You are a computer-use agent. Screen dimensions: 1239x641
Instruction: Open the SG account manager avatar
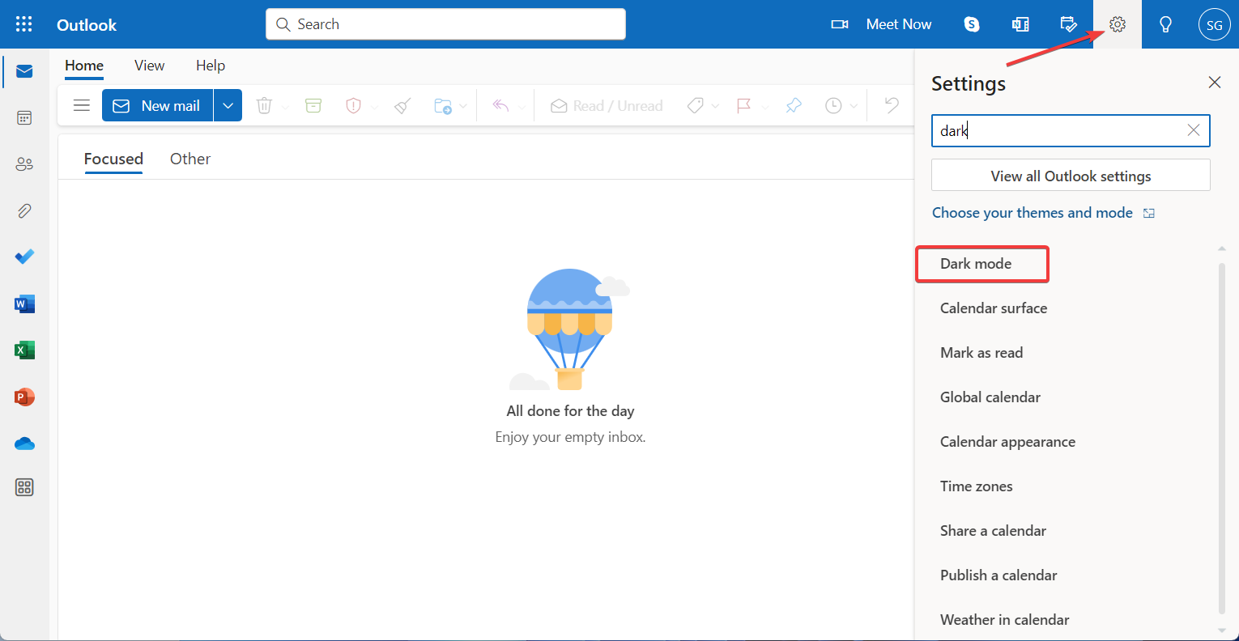tap(1215, 24)
